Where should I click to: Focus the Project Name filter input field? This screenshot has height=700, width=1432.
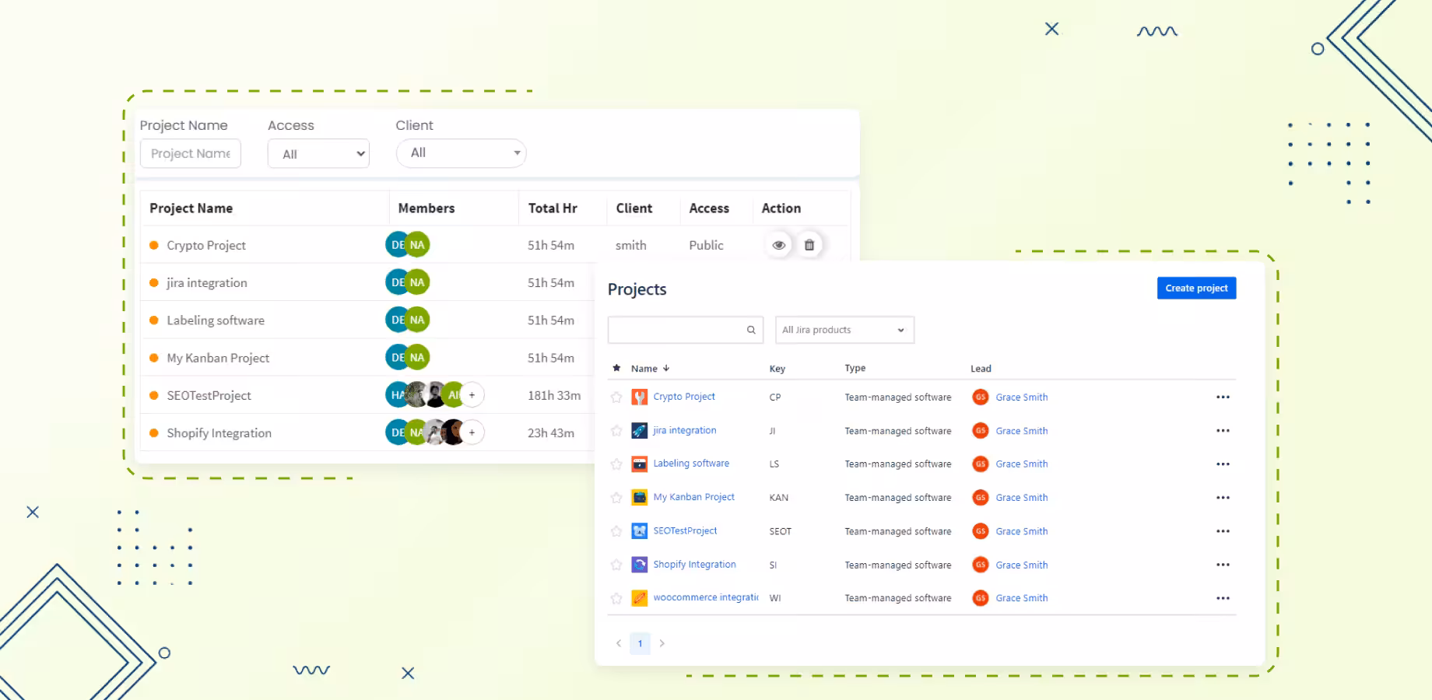point(191,153)
